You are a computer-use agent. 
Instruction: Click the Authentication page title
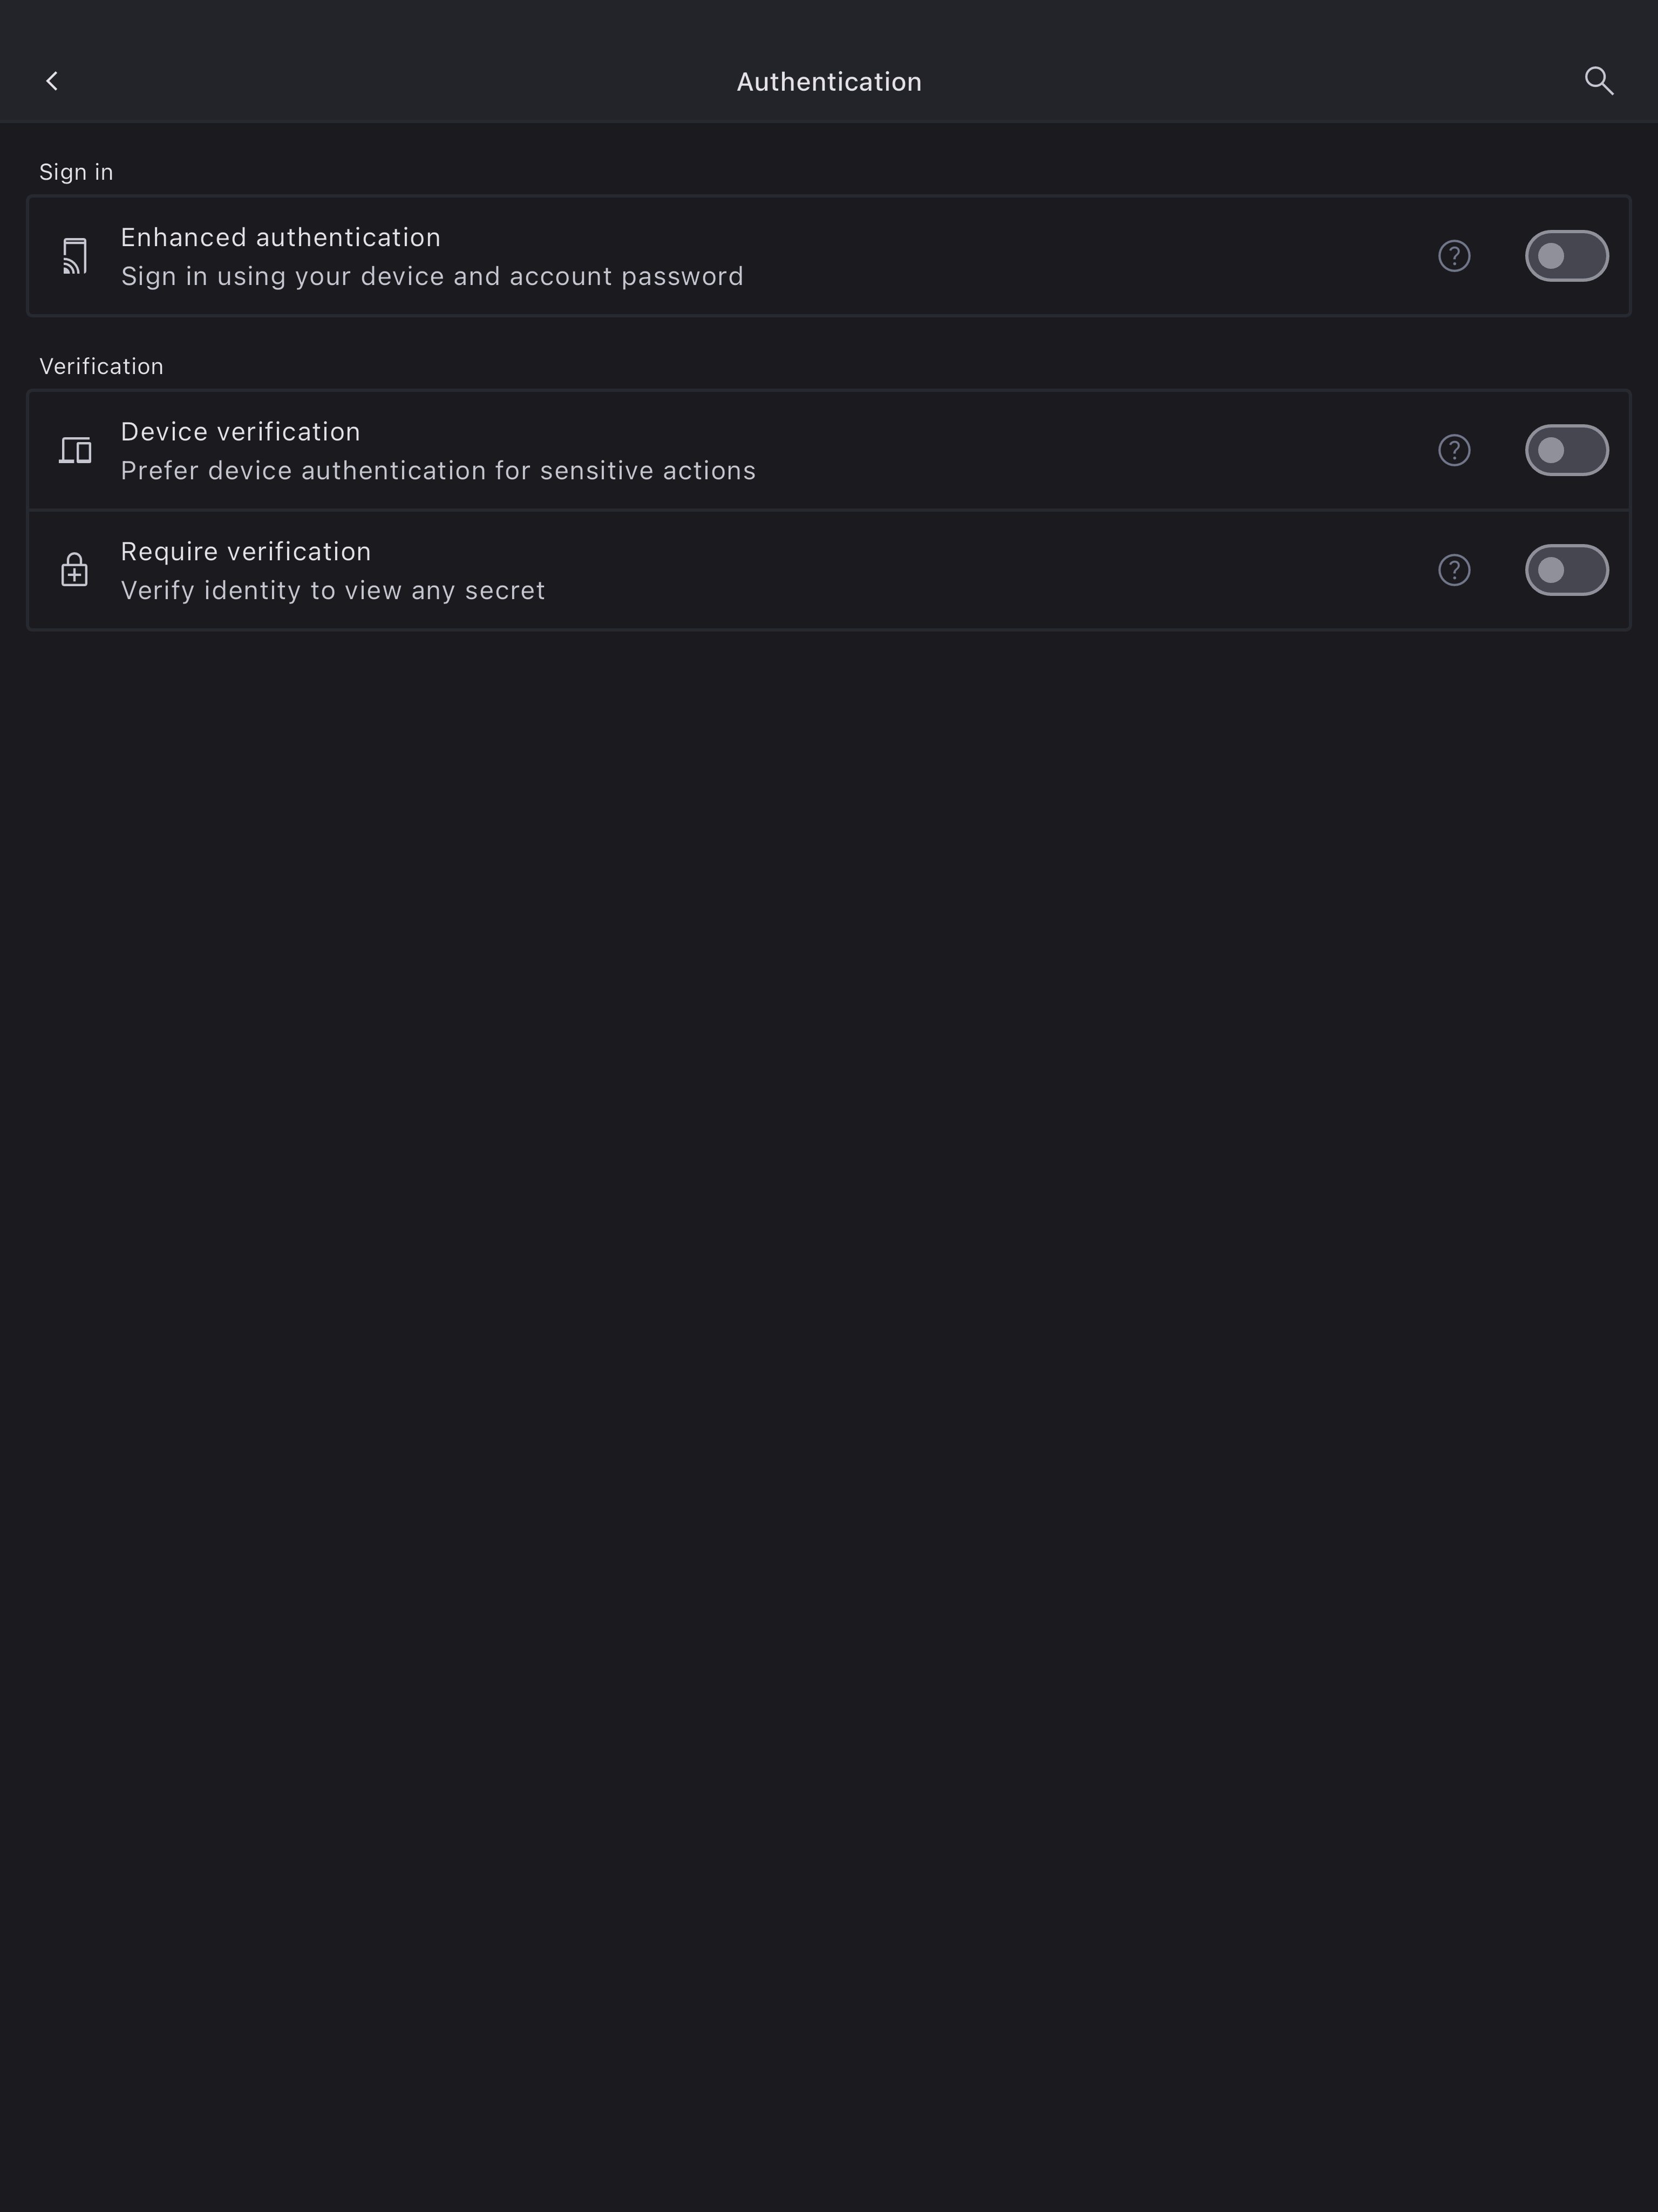tap(829, 82)
